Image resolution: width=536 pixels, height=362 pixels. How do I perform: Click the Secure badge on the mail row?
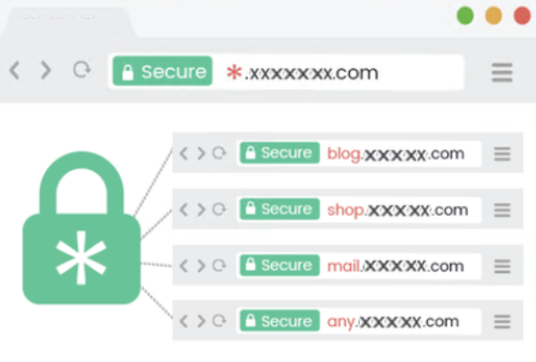(280, 265)
